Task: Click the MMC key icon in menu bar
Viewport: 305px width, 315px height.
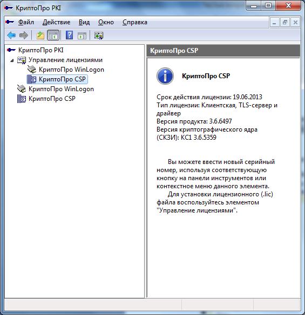Action: click(10, 22)
